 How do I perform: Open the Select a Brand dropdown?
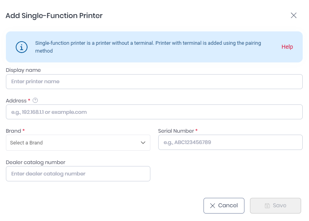[78, 142]
